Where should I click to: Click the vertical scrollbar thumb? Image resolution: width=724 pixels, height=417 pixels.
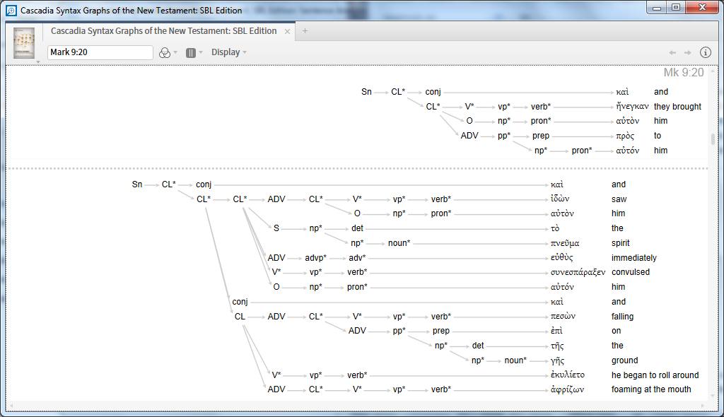tap(713, 139)
